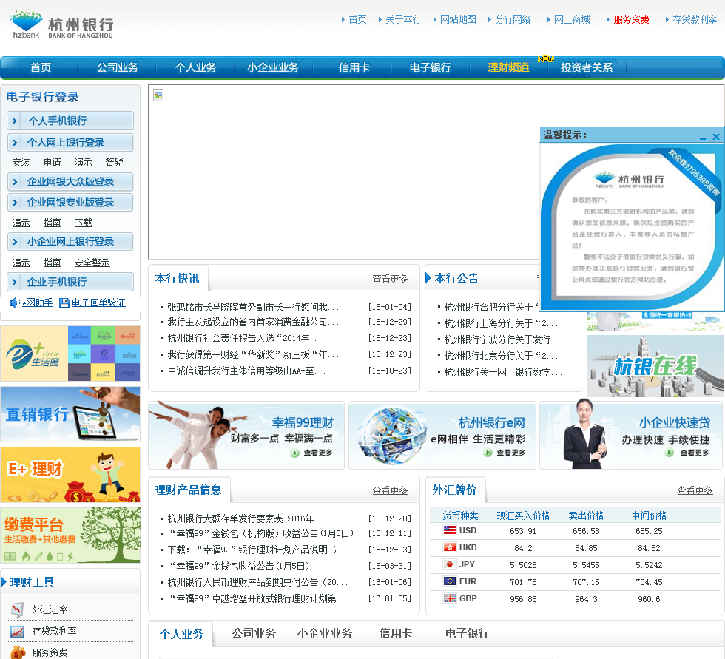The image size is (725, 659).
Task: Open E+生活圈 banner
Action: (x=70, y=354)
